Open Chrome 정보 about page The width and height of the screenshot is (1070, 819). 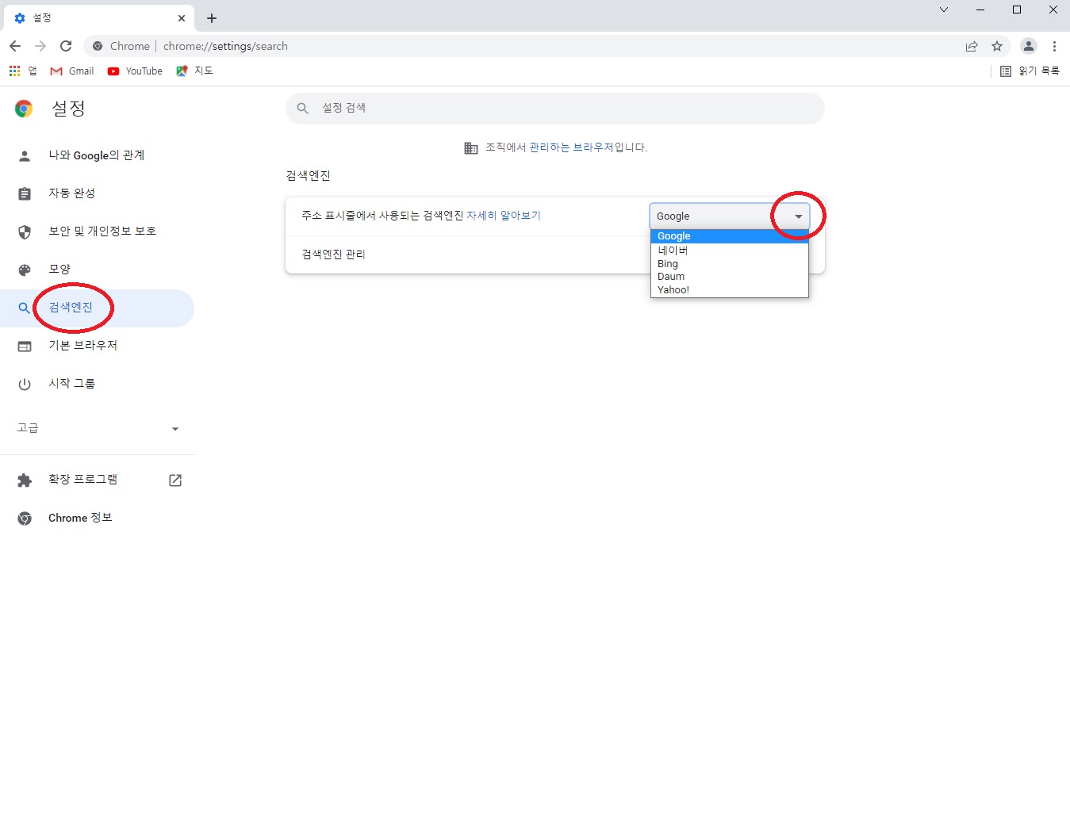tap(97, 518)
